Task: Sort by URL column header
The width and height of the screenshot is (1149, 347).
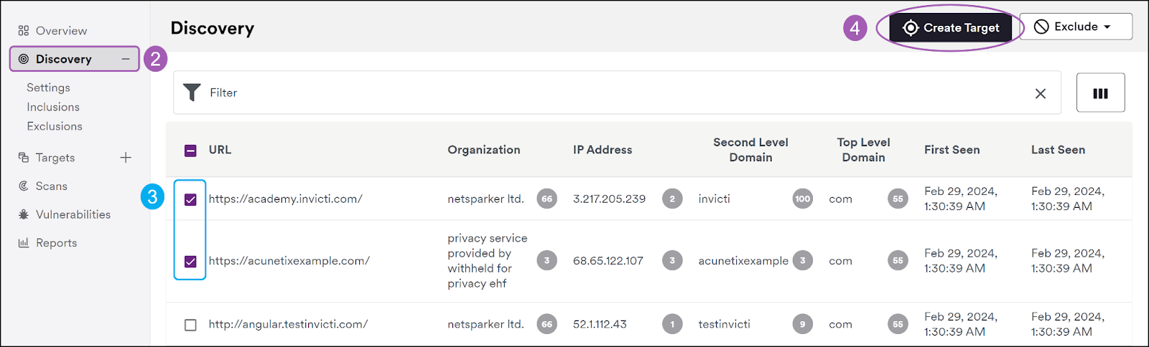Action: [220, 150]
